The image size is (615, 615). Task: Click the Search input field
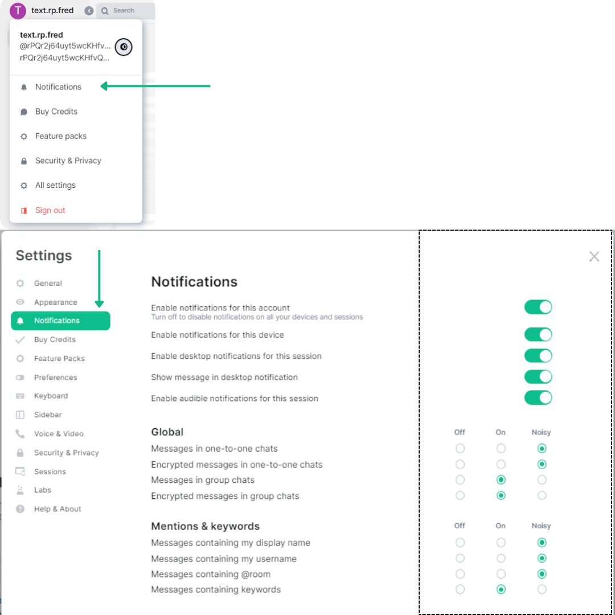pyautogui.click(x=128, y=10)
